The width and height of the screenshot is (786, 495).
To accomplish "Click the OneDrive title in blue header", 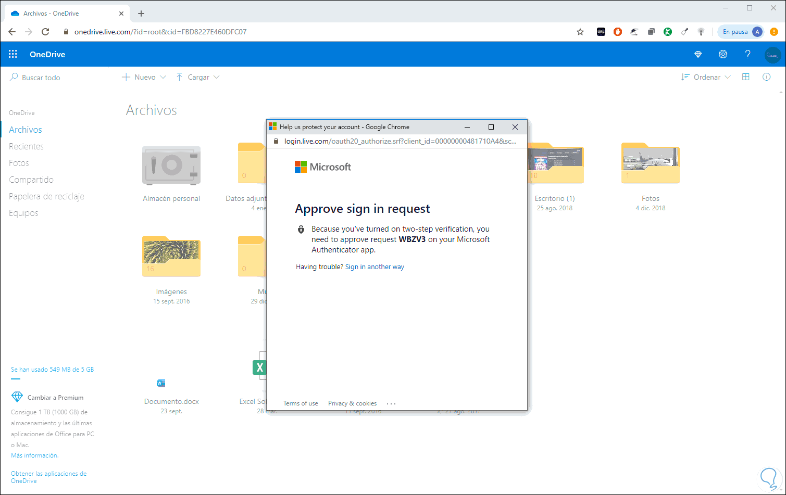I will 47,54.
